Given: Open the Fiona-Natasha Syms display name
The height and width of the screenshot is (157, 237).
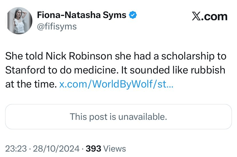Looking at the screenshot, I should point(82,15).
